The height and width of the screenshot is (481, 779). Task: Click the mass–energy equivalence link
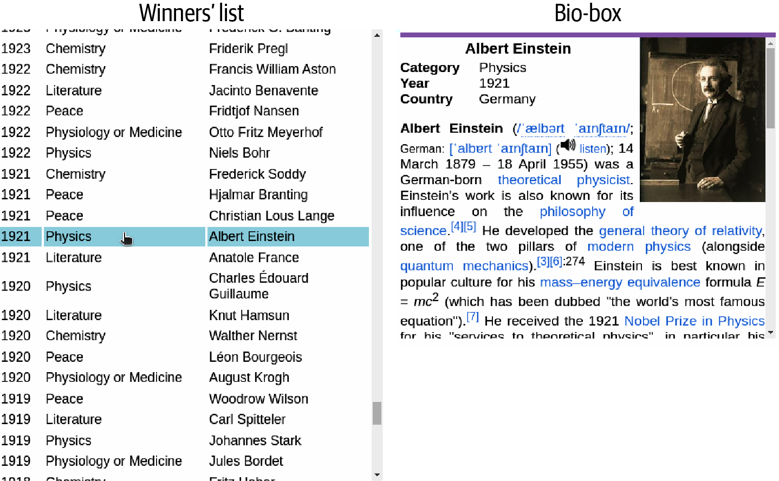[x=620, y=282]
